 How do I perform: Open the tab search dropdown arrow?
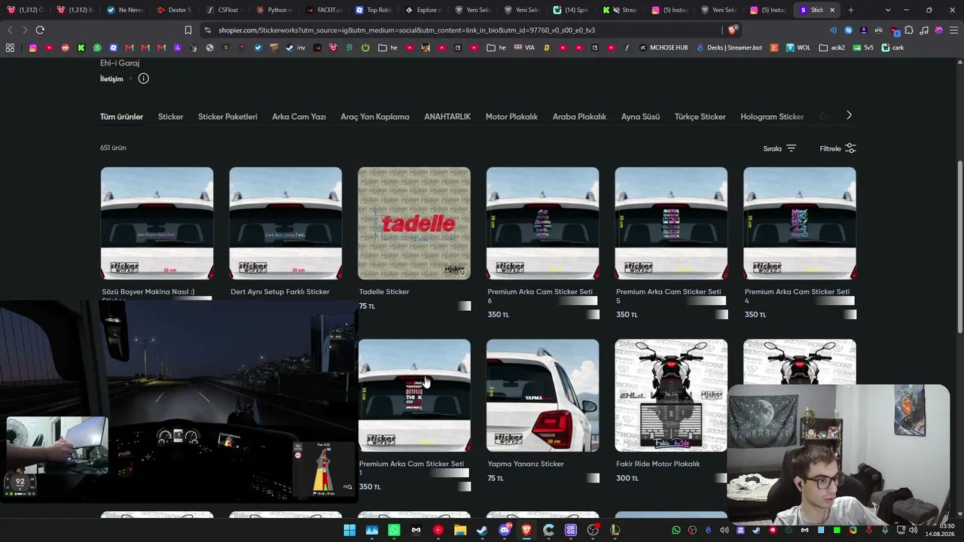888,10
